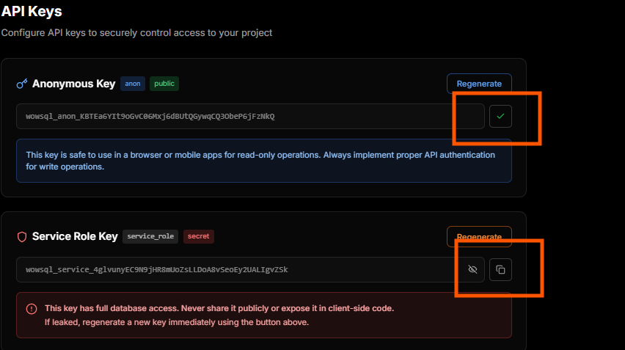
Task: Click the Anonymous Key copied checkmark button
Action: pos(500,116)
